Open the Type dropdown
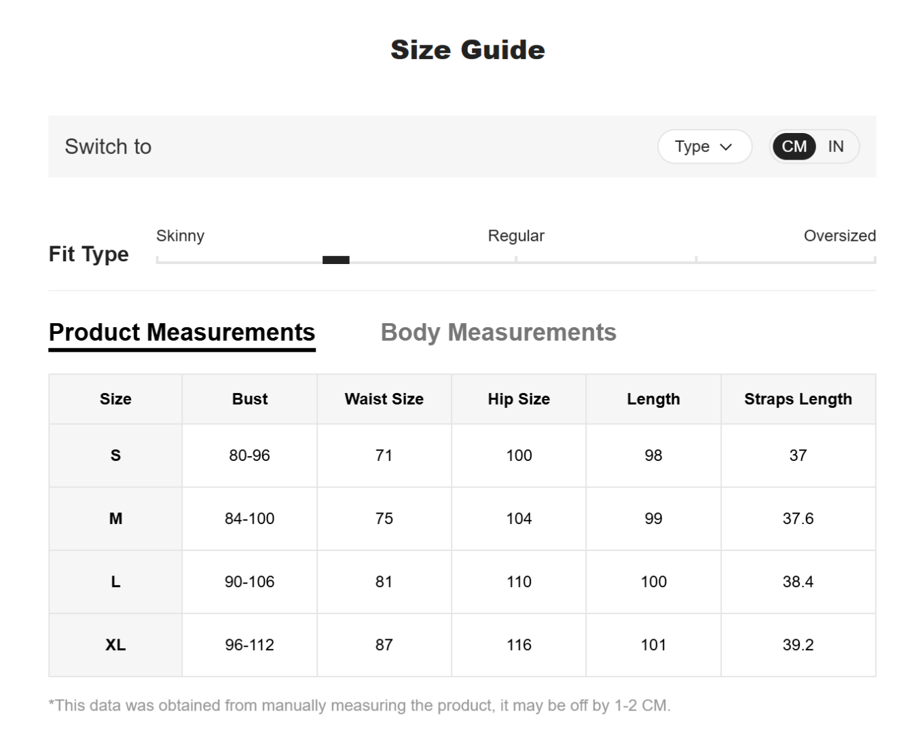Viewport: 920px width, 733px height. 703,147
